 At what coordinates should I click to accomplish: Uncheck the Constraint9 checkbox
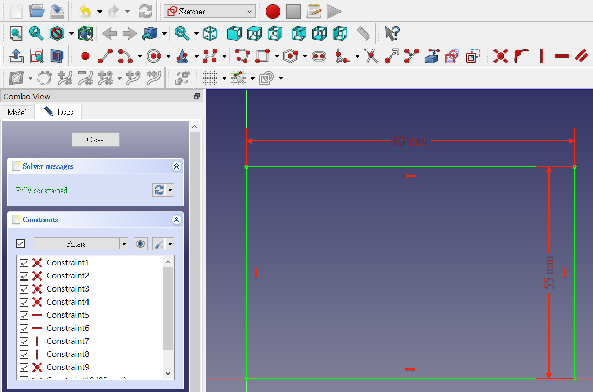click(x=24, y=367)
